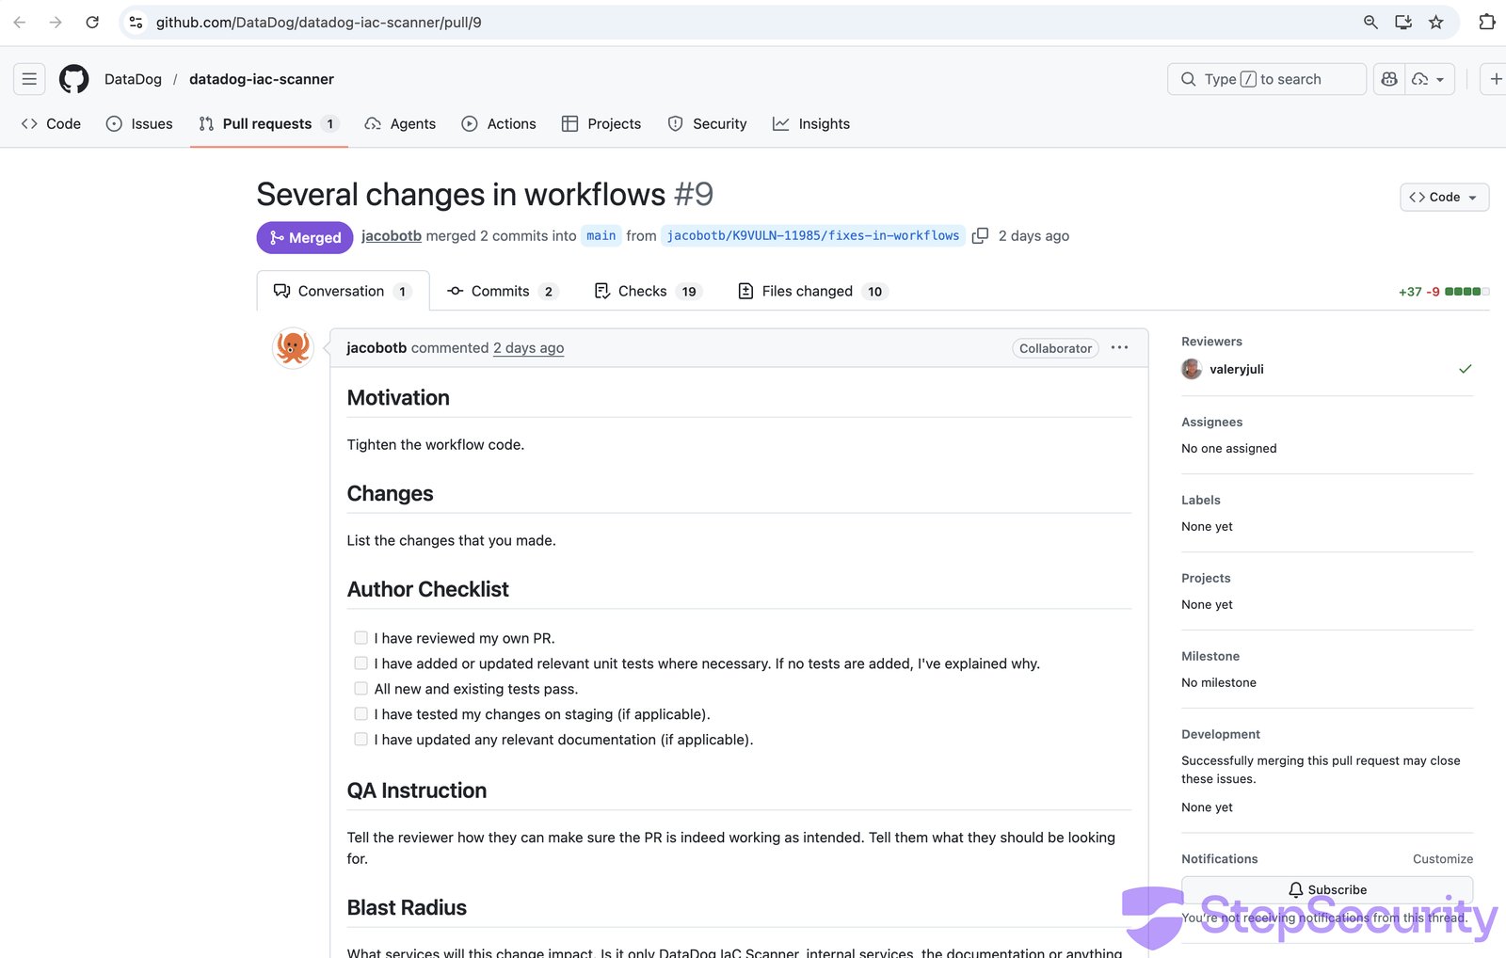Switch to the Checks tab
This screenshot has width=1506, height=958.
[x=648, y=291]
